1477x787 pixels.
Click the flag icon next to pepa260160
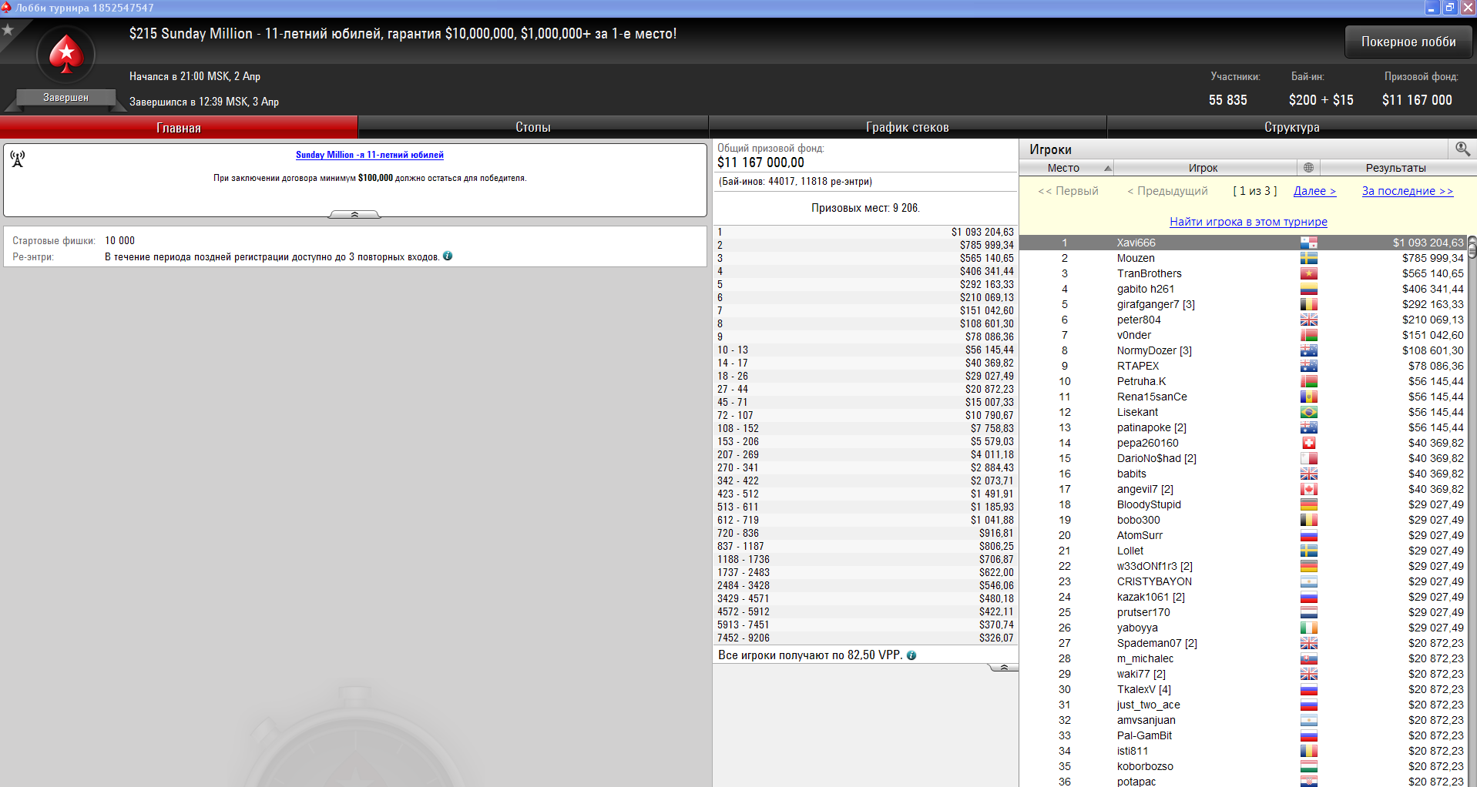tap(1308, 443)
